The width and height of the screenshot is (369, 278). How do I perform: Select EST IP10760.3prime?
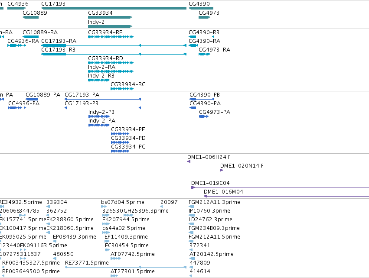pos(209,211)
